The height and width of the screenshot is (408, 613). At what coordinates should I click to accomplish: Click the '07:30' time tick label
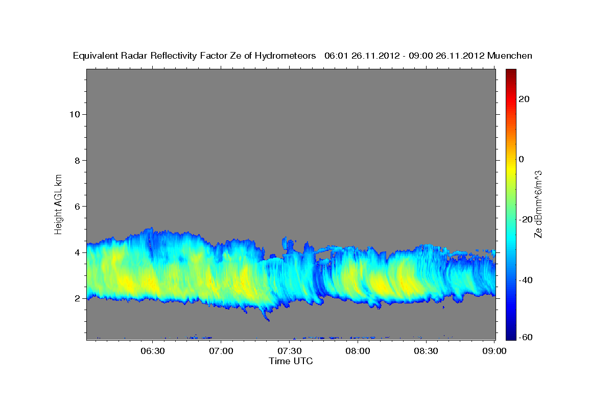tap(290, 351)
